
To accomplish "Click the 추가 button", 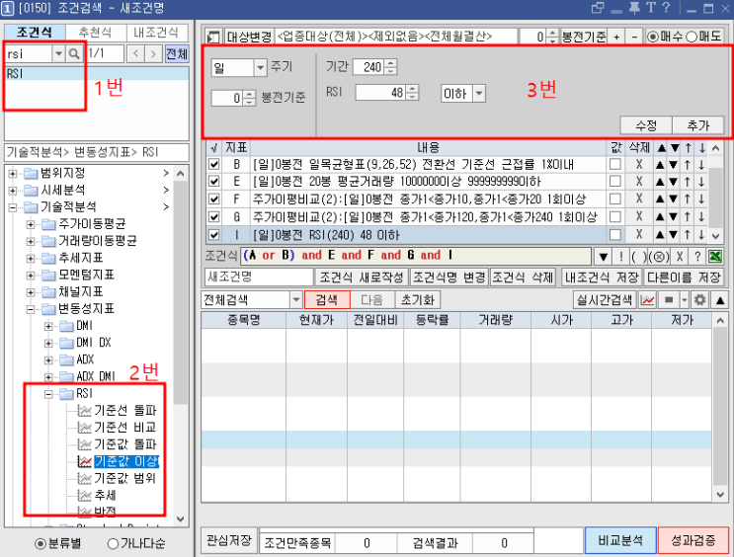I will click(698, 125).
